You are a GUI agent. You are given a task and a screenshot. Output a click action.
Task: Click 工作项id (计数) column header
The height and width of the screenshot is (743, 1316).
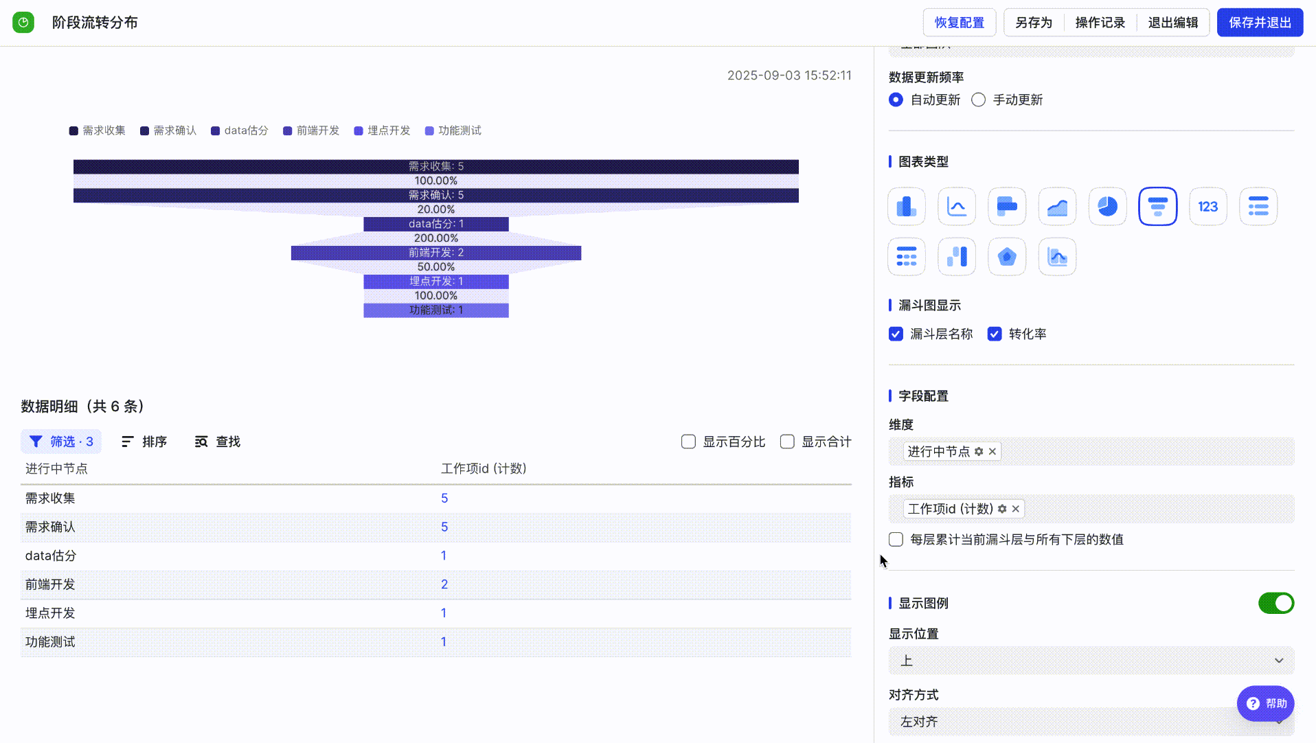pos(484,468)
